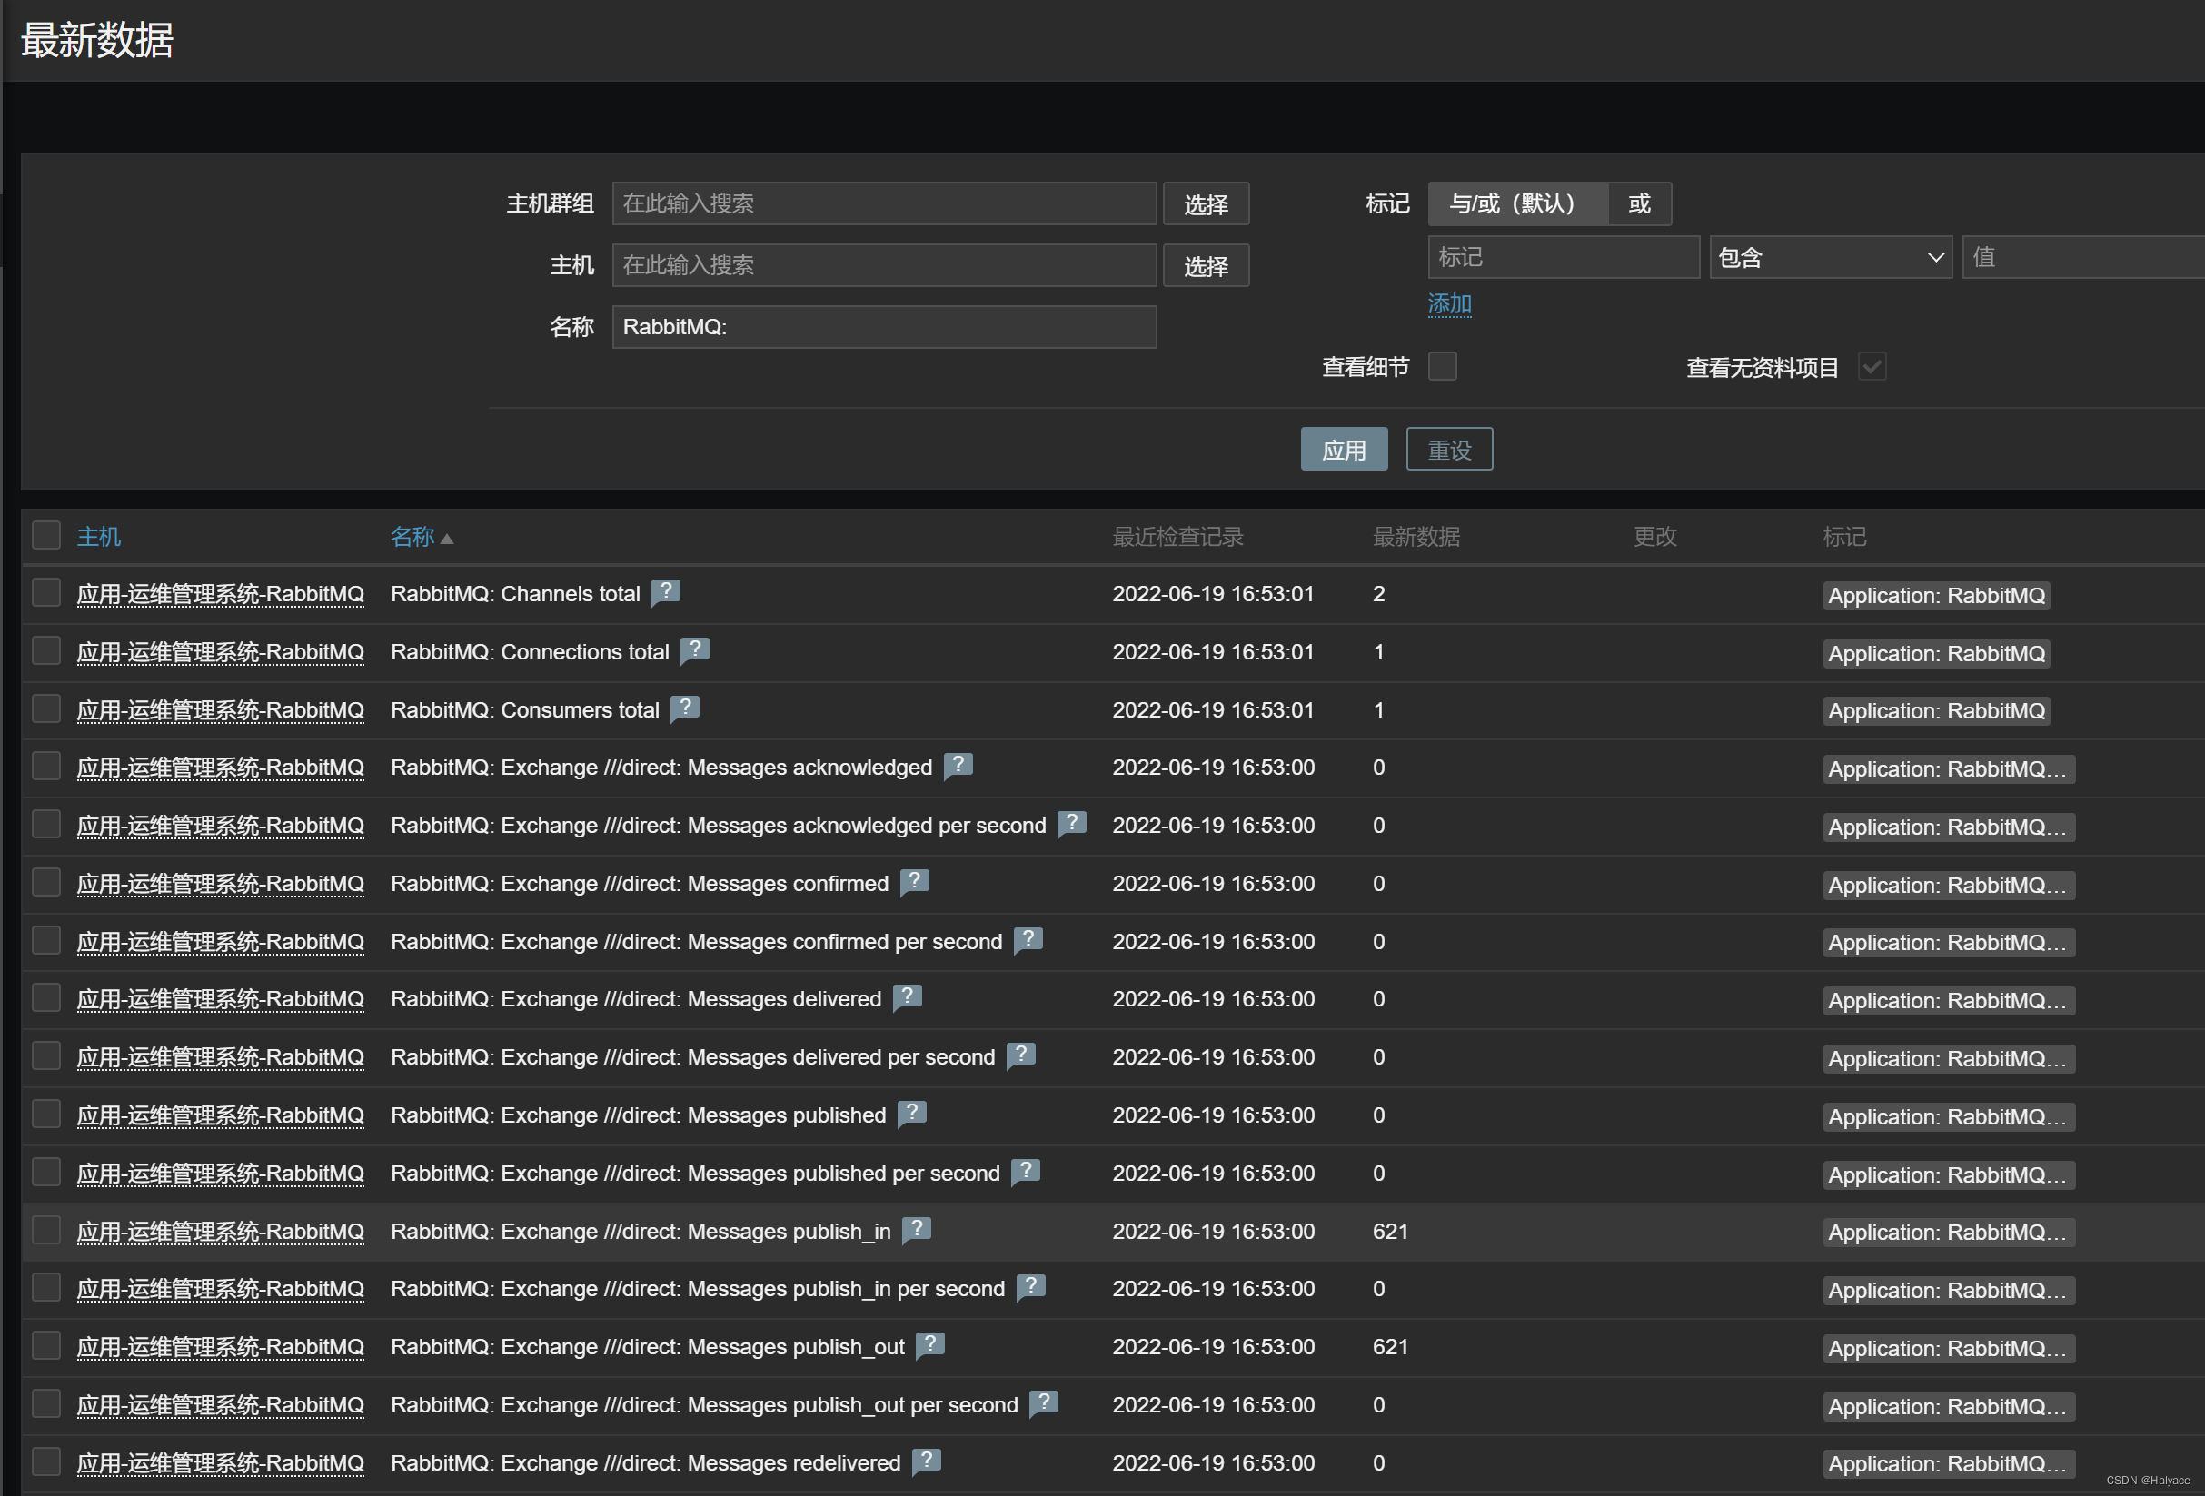Click the 标记 tag name field

pos(1564,257)
